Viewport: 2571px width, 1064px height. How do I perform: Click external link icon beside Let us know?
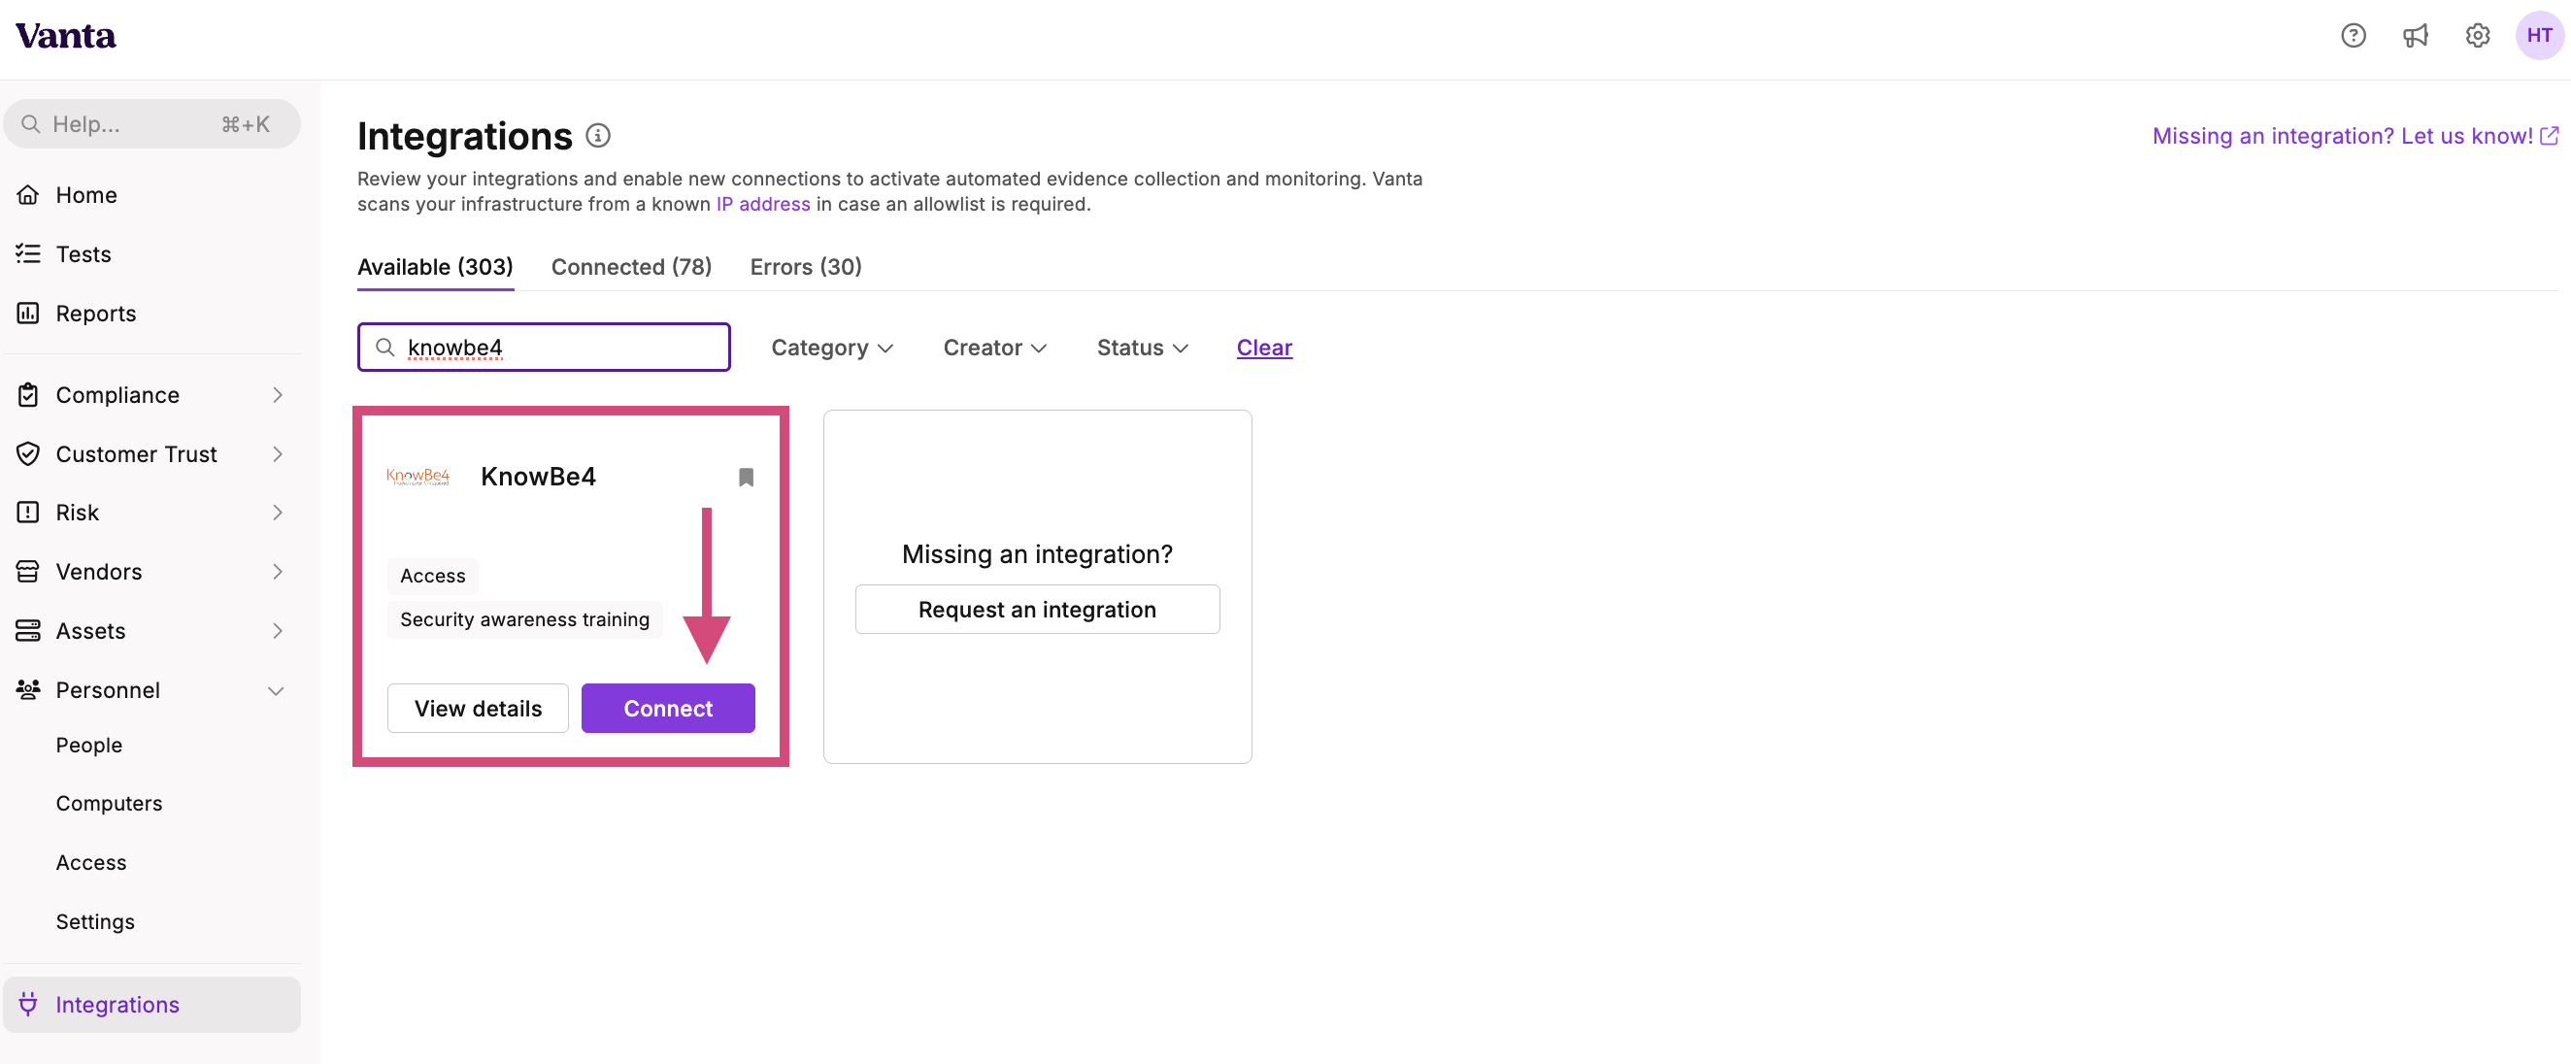(2549, 136)
